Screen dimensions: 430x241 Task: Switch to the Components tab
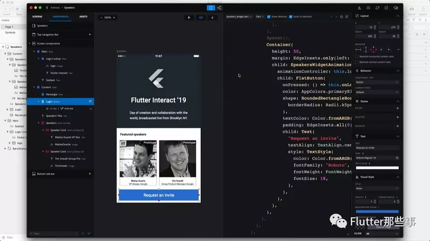tap(60, 17)
